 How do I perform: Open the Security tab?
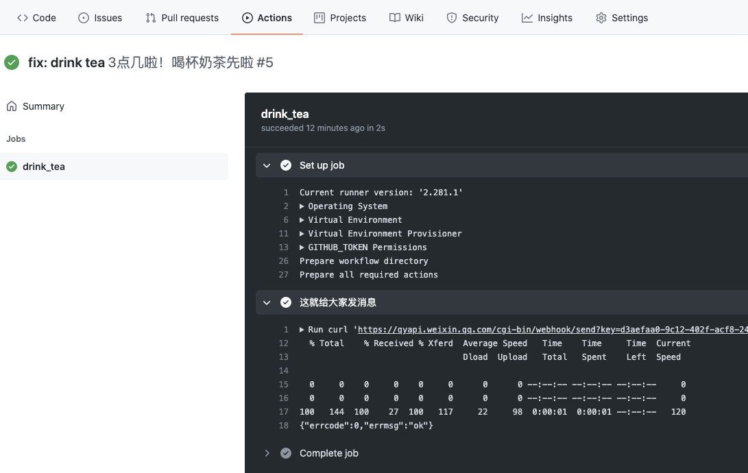(x=473, y=18)
